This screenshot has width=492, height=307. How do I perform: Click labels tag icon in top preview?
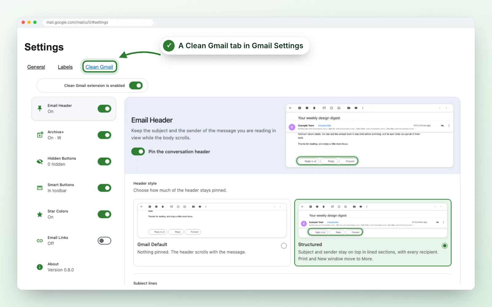pos(356,108)
